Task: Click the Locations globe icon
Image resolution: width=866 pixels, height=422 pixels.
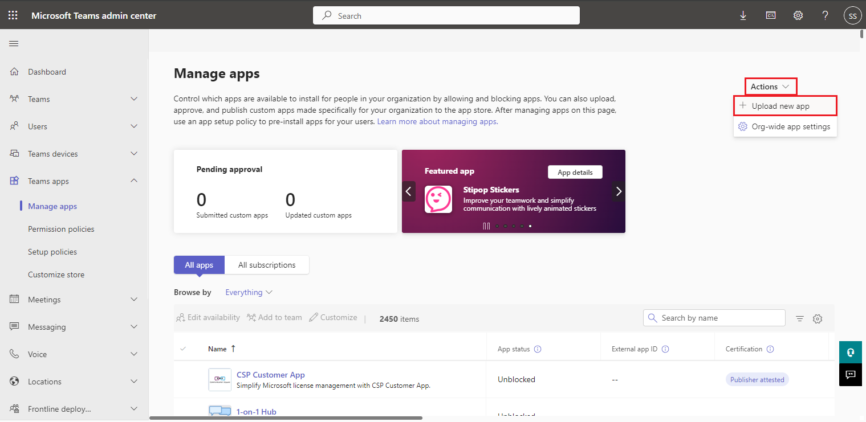Action: [14, 382]
